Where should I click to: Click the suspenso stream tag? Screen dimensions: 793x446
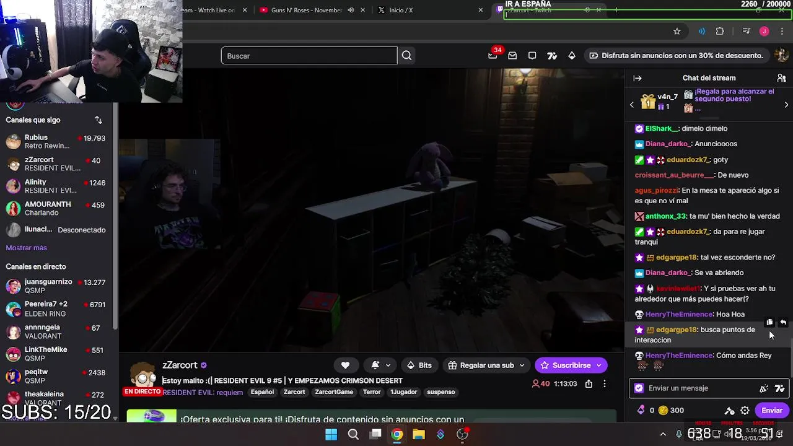coord(441,392)
